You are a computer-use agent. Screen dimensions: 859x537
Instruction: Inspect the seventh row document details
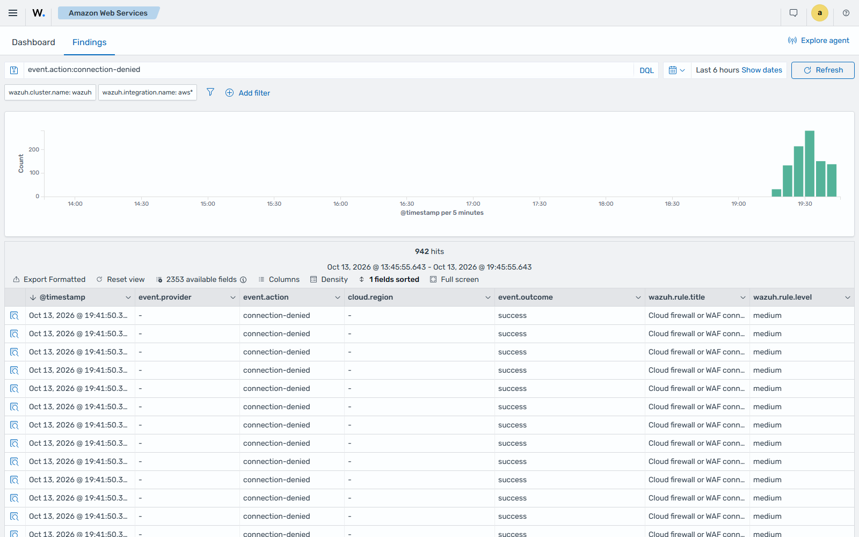[x=14, y=425]
